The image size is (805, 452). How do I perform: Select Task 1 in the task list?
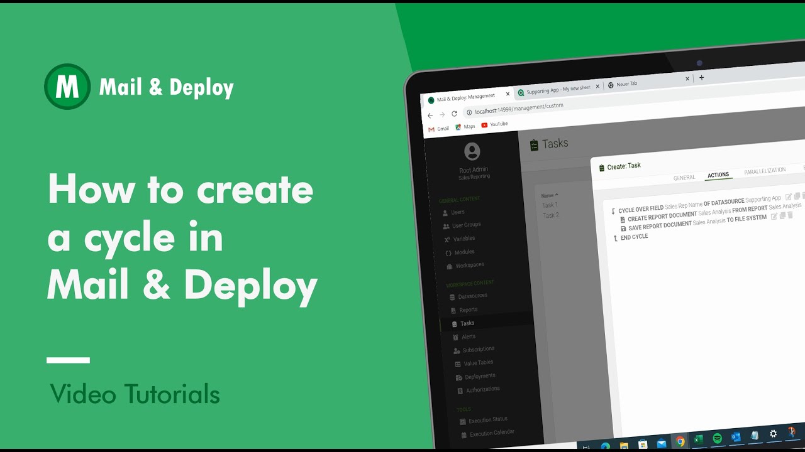[x=550, y=205]
